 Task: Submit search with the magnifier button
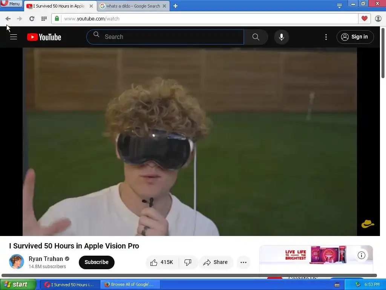[x=256, y=37]
